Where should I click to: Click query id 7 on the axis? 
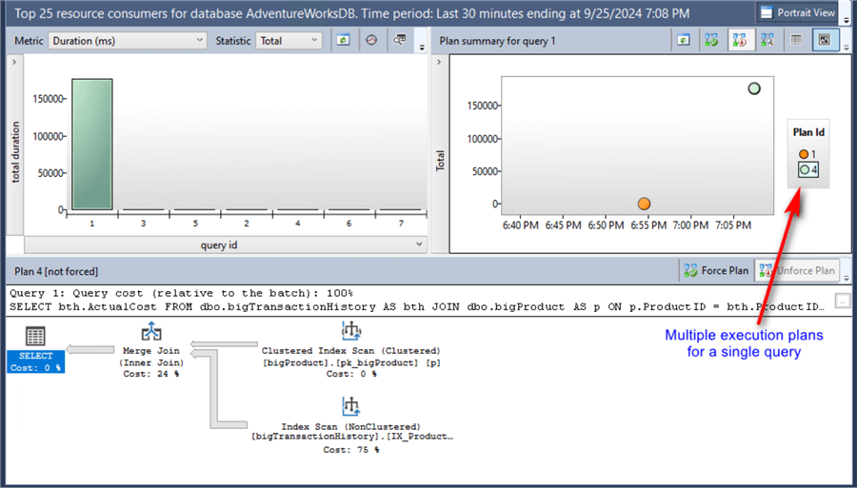point(401,224)
